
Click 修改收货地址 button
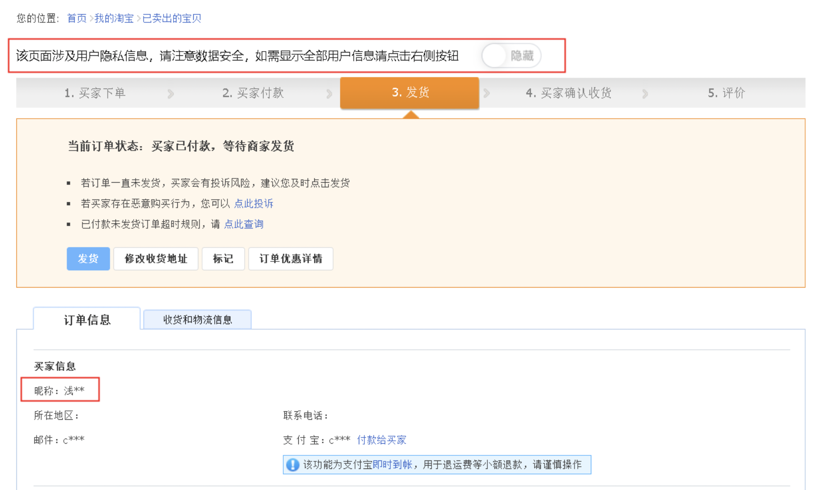[156, 259]
